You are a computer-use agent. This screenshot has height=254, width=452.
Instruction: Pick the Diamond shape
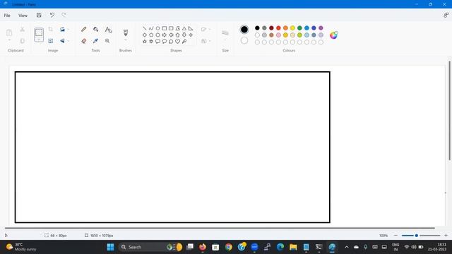[x=144, y=35]
